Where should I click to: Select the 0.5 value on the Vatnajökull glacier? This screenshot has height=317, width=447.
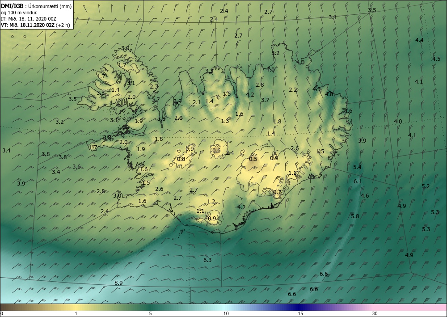(253, 159)
